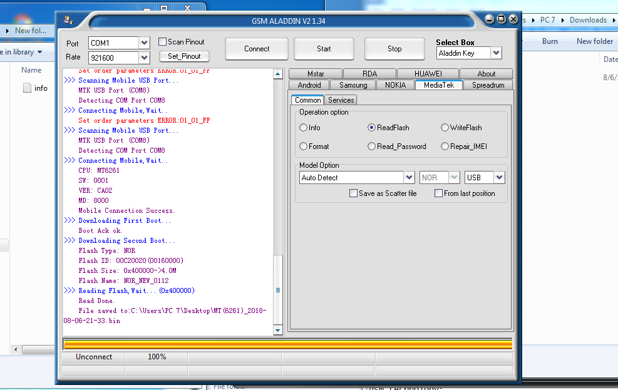Expand the PC 7 breadcrumb arrow
This screenshot has height=390, width=618.
pyautogui.click(x=562, y=20)
